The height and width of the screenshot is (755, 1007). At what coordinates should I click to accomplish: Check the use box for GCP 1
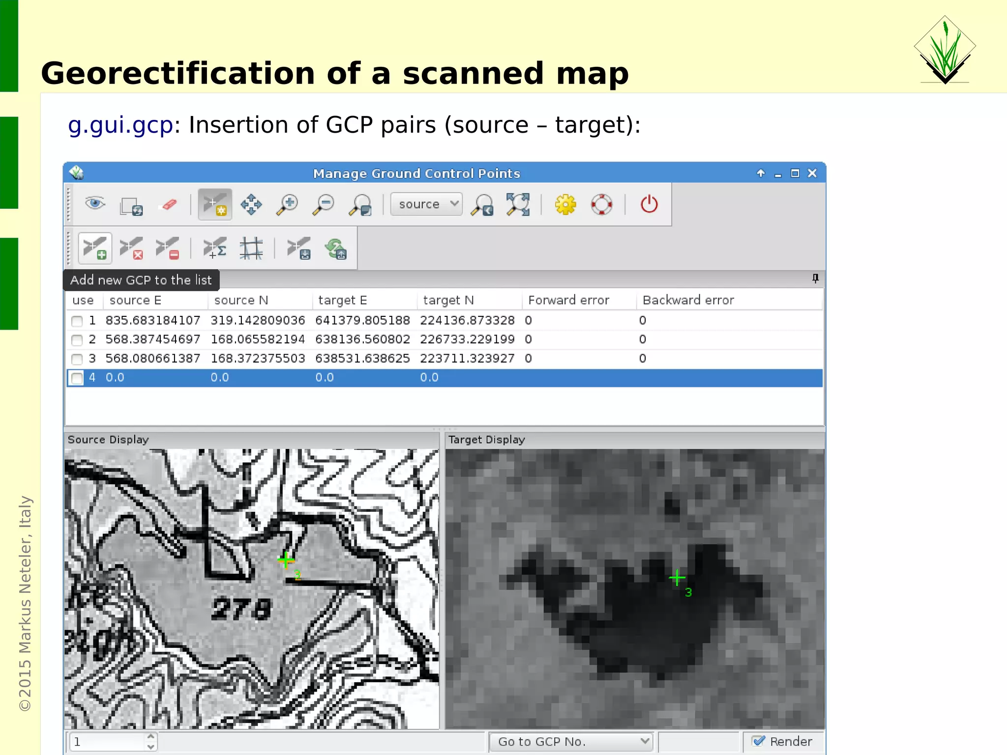coord(77,321)
